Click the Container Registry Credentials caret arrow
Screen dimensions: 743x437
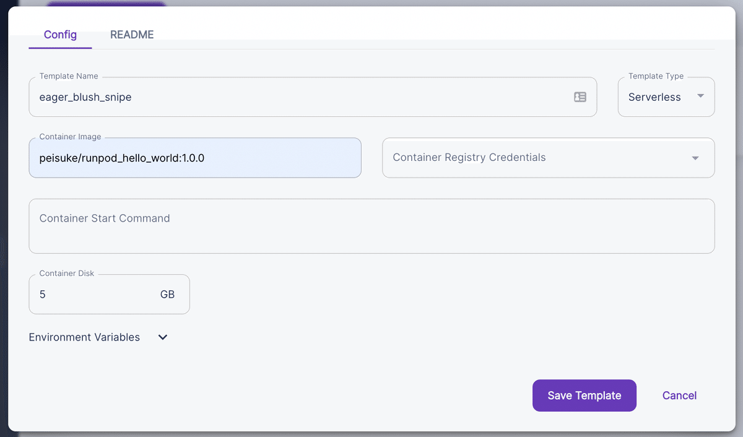click(x=695, y=158)
